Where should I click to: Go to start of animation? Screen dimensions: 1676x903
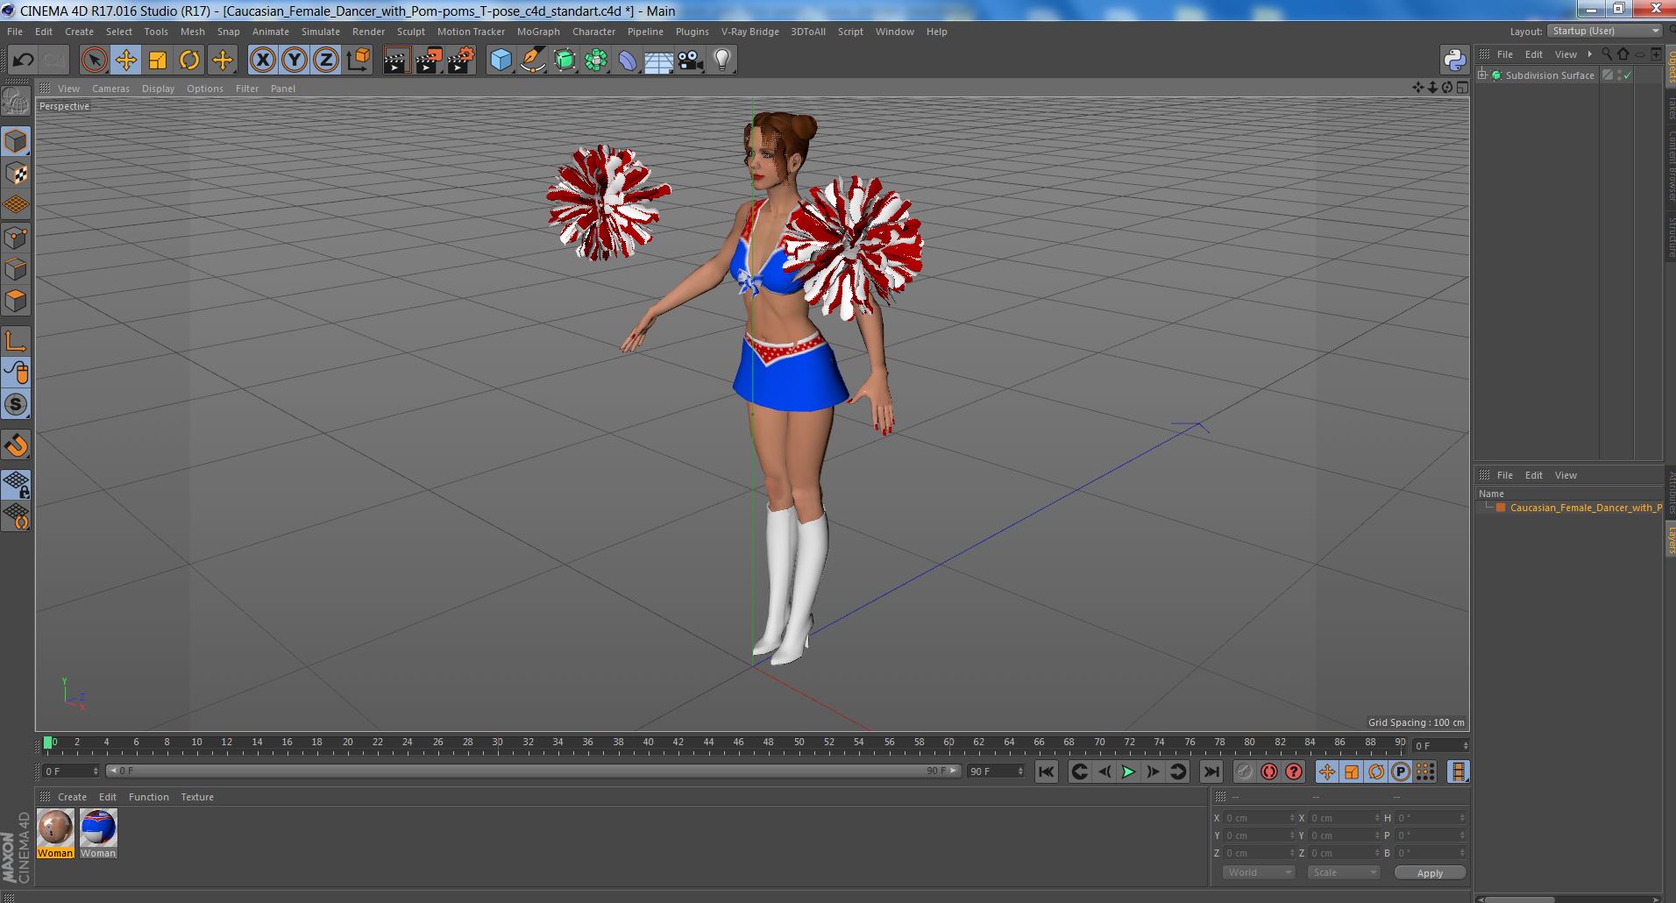1046,771
